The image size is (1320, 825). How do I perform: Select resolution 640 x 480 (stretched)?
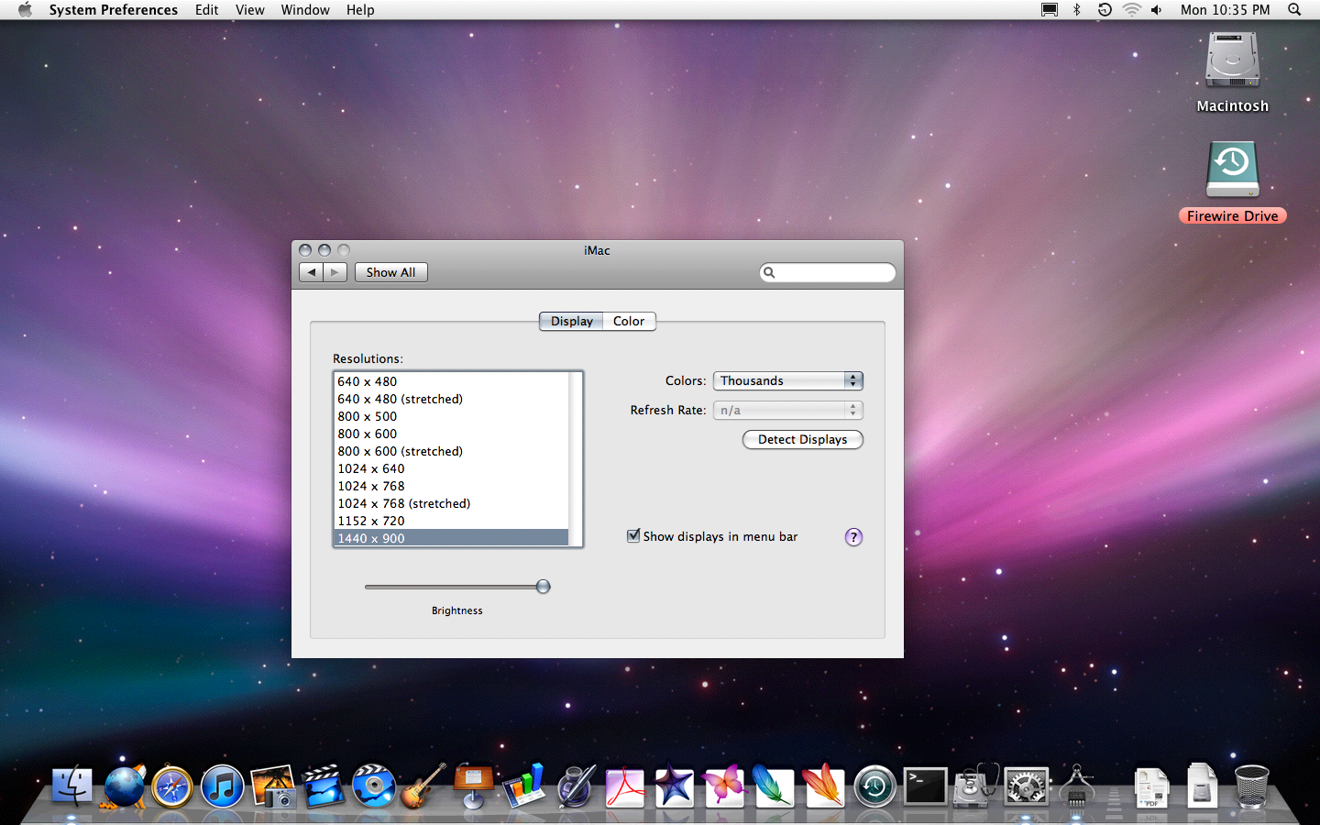point(451,399)
